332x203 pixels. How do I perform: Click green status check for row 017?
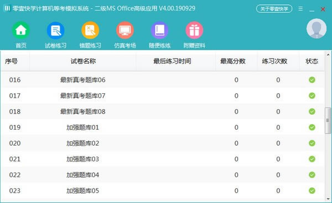(x=312, y=95)
